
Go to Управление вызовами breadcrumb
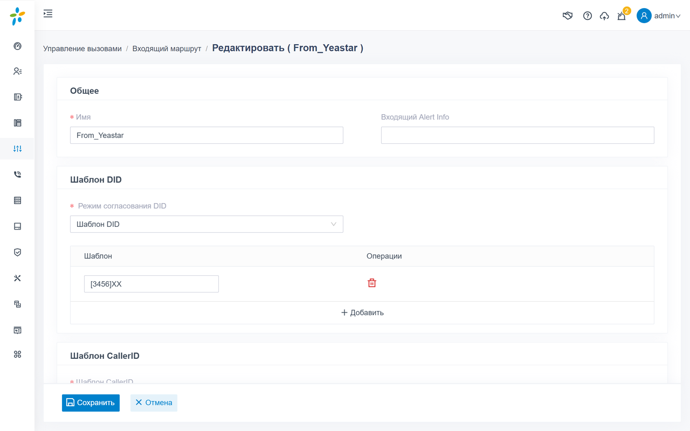tap(82, 48)
